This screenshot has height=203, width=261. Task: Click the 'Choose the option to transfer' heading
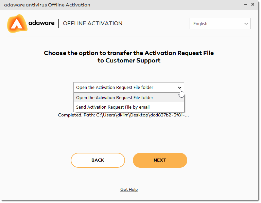point(129,53)
